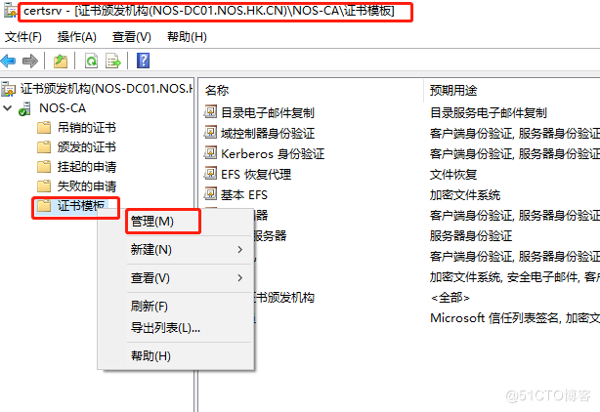This screenshot has height=412, width=600.
Task: Click the template icon of 域控制器身份验证
Action: [210, 132]
